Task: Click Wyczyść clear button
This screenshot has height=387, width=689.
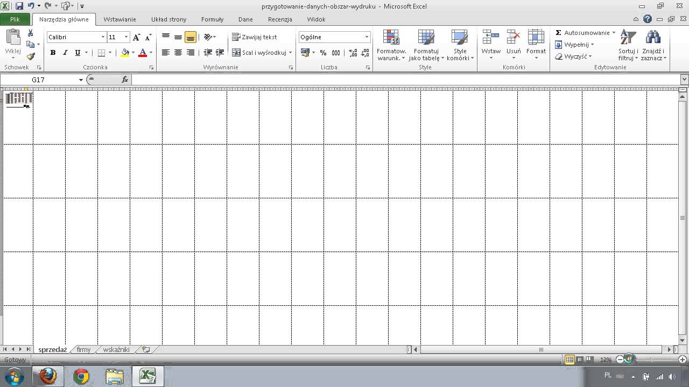Action: click(x=573, y=56)
